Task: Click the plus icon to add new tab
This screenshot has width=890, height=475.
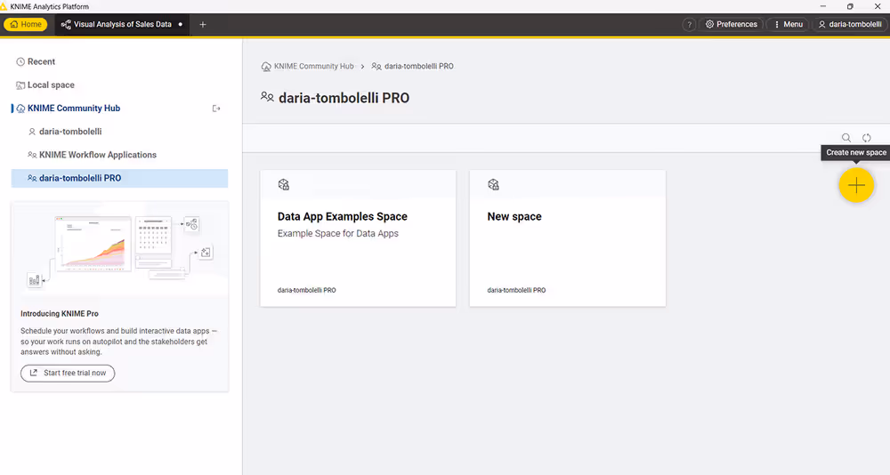Action: tap(203, 25)
